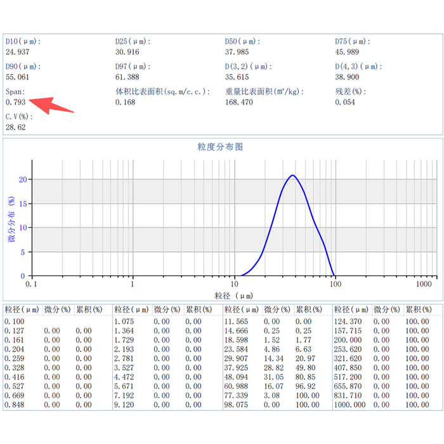Click the peak of the blue distribution curve

coord(292,175)
